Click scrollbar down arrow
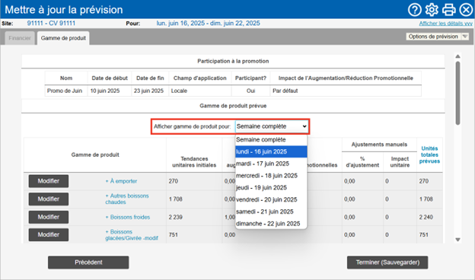The image size is (475, 280). (x=457, y=240)
